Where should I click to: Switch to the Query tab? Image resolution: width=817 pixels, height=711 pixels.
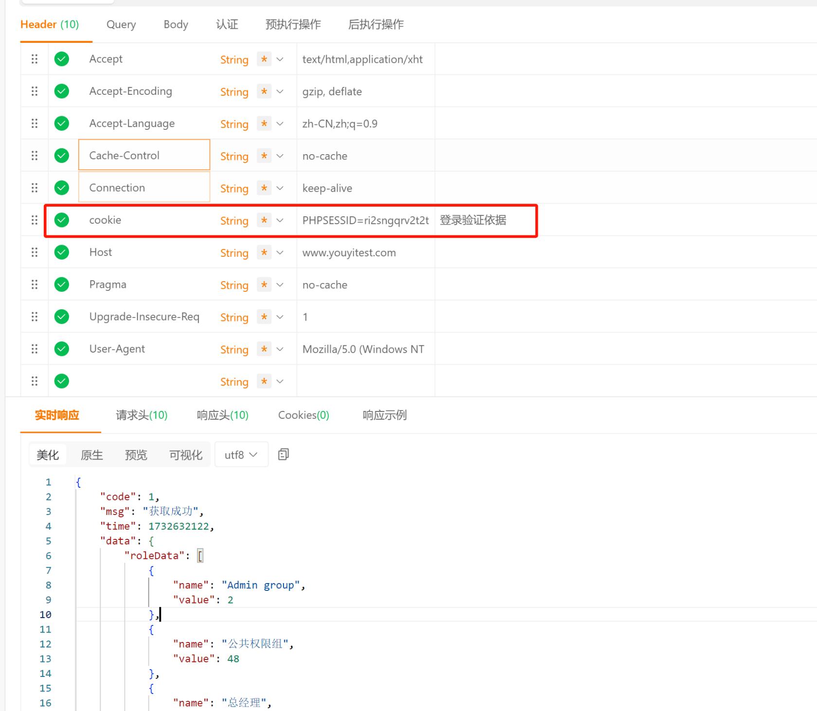tap(121, 24)
